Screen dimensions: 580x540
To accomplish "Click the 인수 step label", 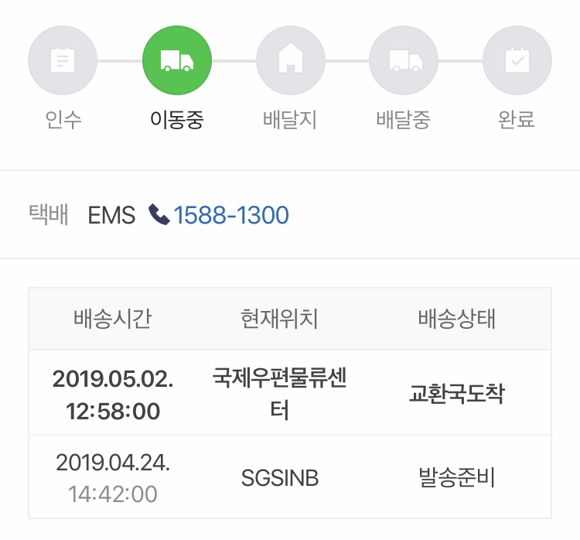I will (x=63, y=120).
